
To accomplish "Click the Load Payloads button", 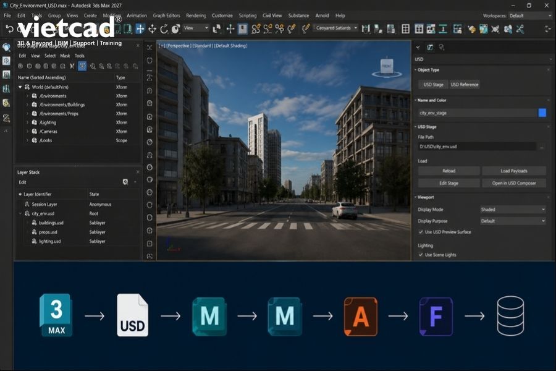I will point(514,171).
